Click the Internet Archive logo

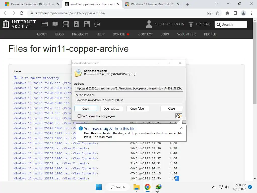click(x=19, y=24)
